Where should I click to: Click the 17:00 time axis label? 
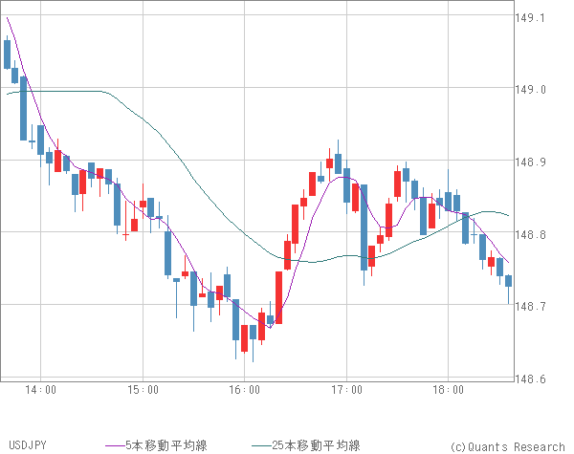346,390
